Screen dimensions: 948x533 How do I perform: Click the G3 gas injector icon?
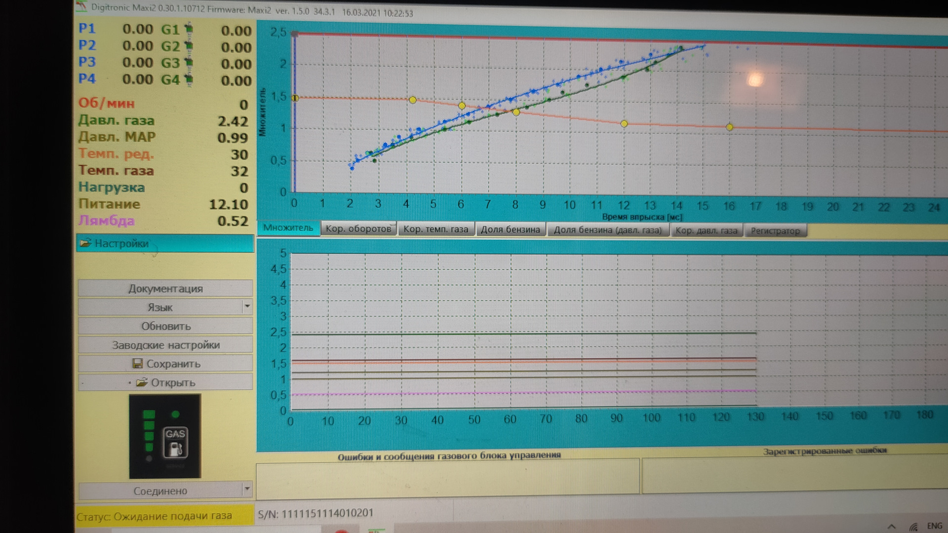point(189,63)
